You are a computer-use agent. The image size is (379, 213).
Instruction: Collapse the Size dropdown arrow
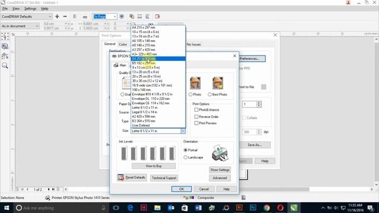[x=183, y=131]
